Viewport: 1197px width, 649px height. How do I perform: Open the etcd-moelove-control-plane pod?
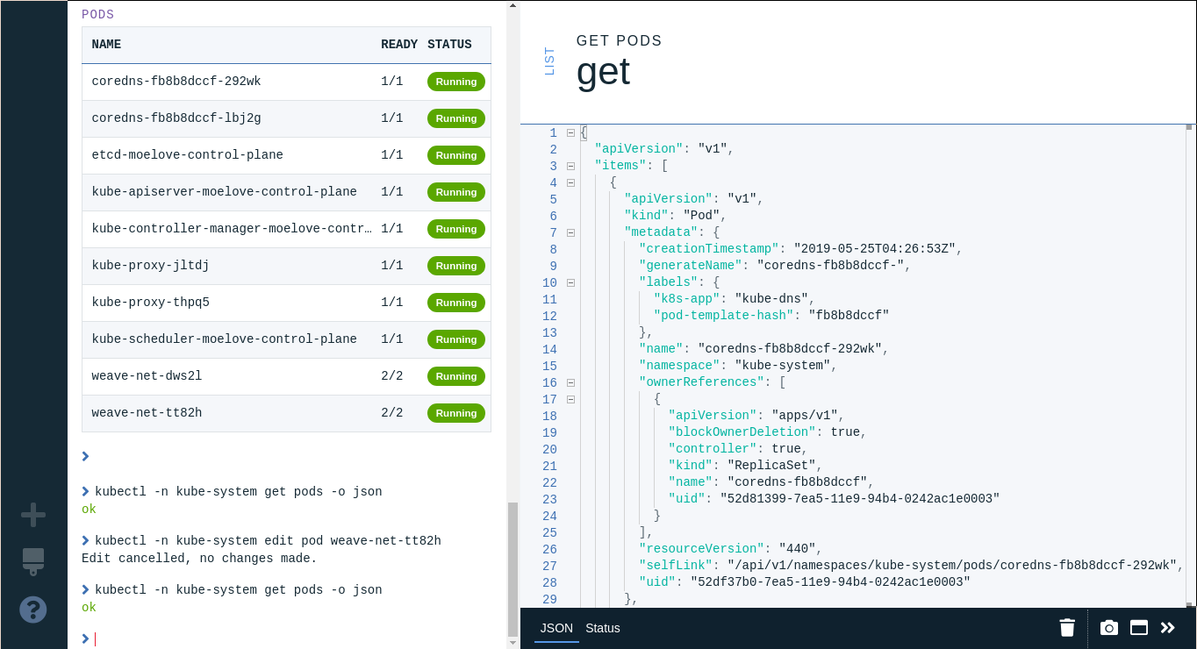coord(187,155)
